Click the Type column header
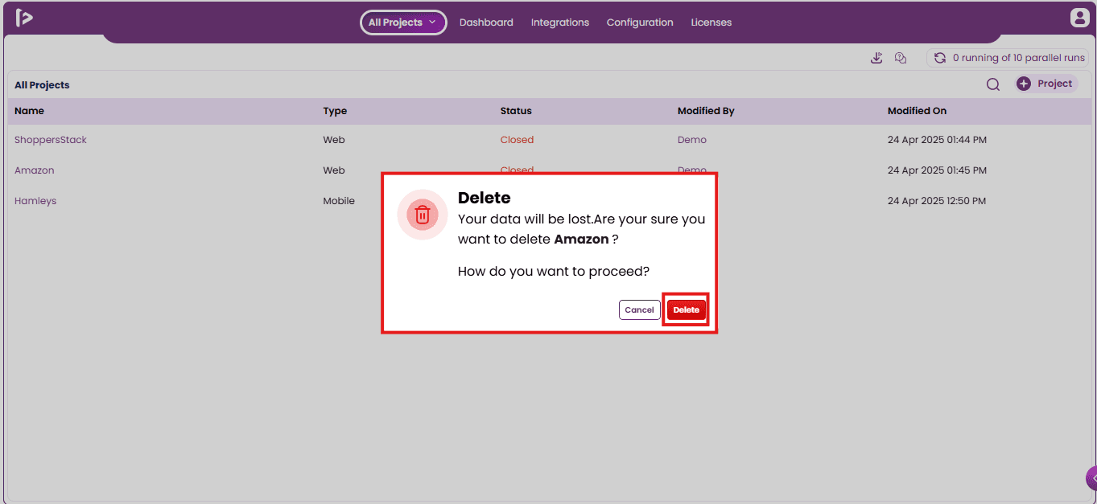The height and width of the screenshot is (504, 1097). [x=335, y=111]
